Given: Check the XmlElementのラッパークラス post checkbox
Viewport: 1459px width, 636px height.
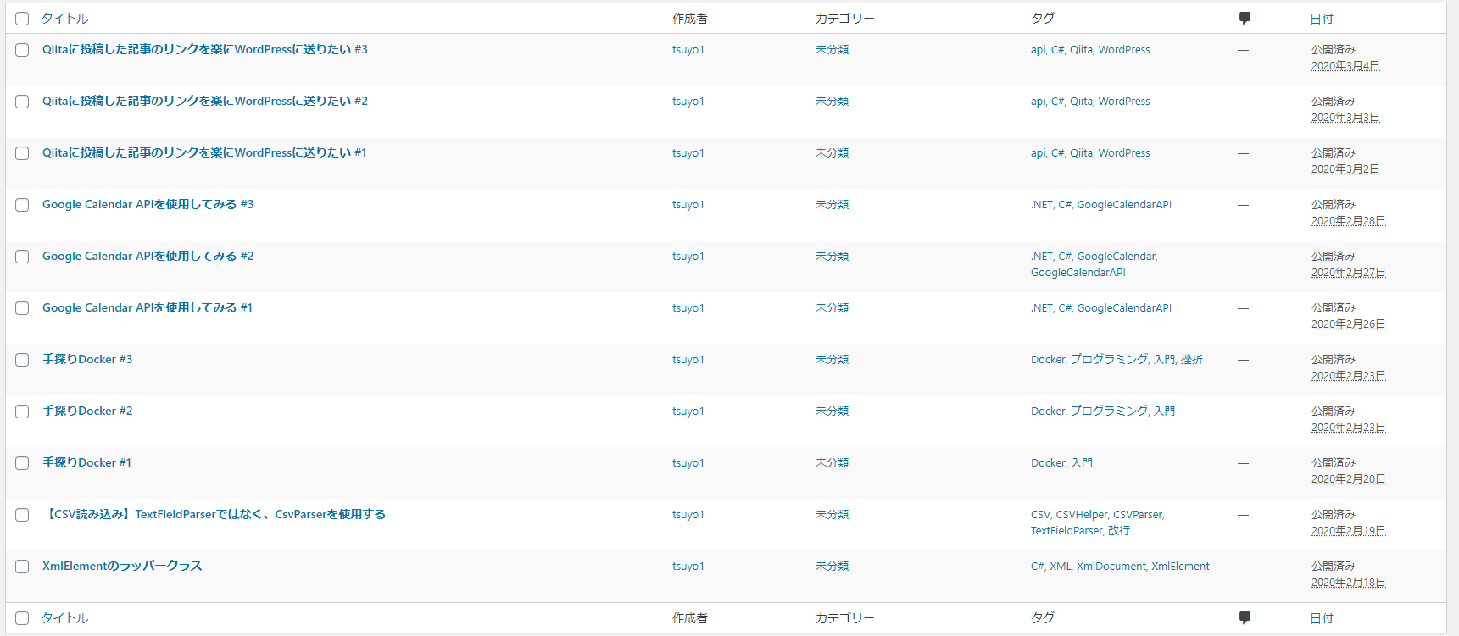Looking at the screenshot, I should click(x=22, y=567).
